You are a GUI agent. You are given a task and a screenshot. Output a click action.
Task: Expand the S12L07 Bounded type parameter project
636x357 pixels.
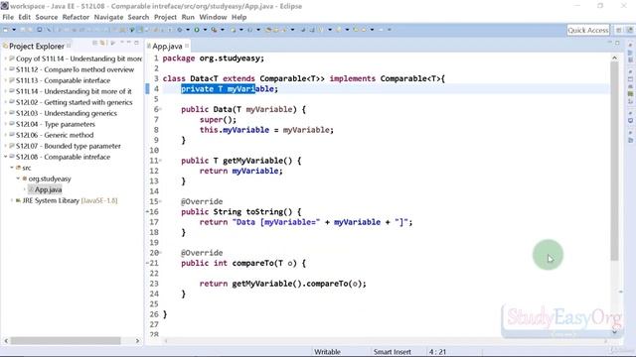pos(6,146)
